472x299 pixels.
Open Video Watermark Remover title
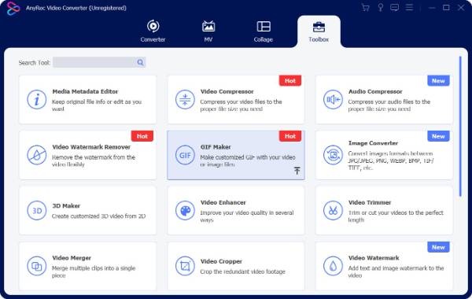[x=91, y=147]
